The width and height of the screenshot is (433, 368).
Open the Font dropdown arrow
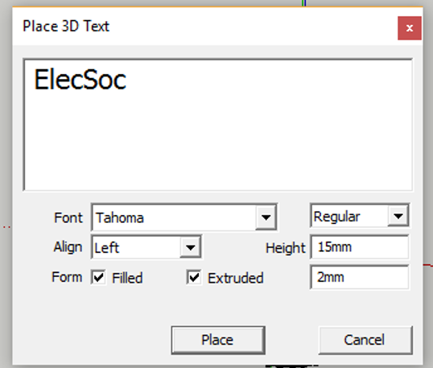point(266,217)
